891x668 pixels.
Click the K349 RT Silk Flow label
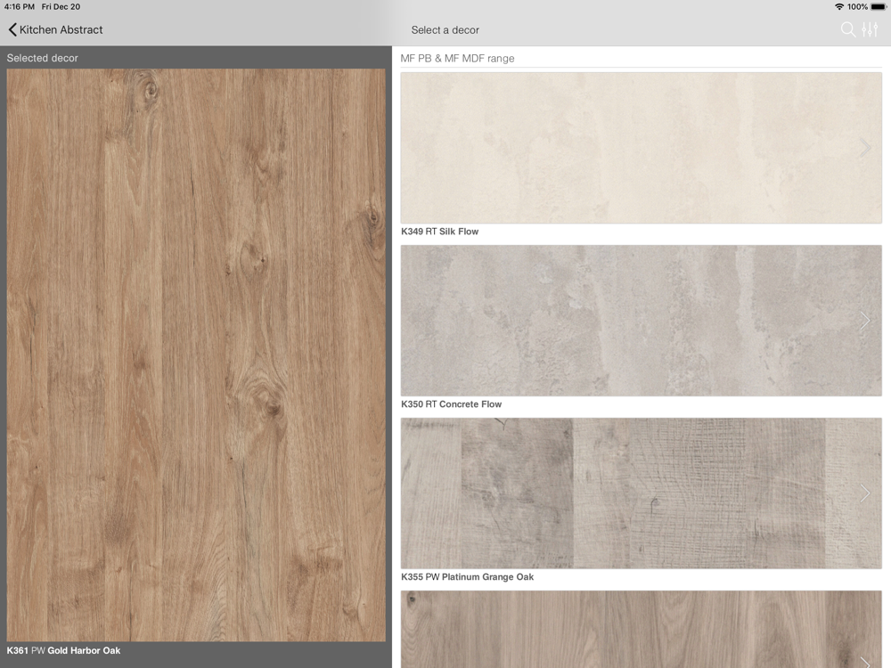point(440,232)
